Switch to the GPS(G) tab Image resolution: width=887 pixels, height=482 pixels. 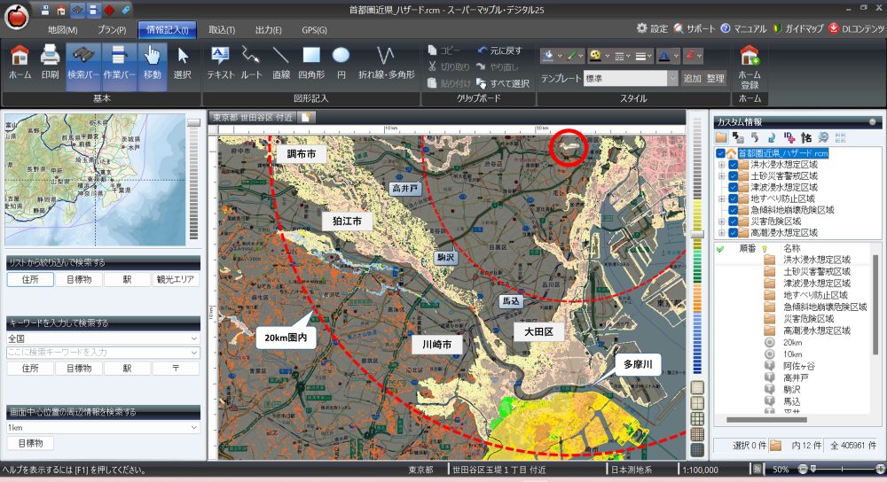pos(314,29)
